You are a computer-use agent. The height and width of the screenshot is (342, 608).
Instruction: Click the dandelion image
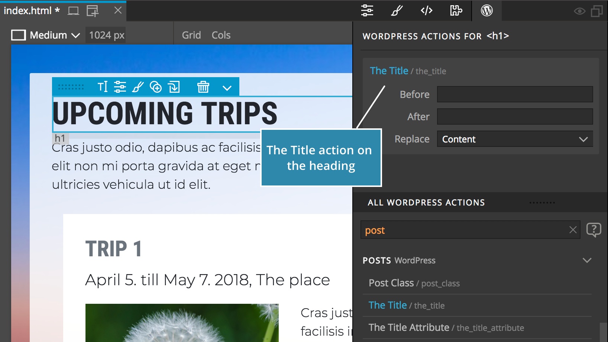[x=182, y=323]
